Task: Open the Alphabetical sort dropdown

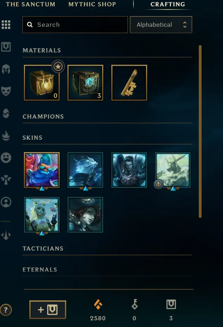Action: coord(161,25)
